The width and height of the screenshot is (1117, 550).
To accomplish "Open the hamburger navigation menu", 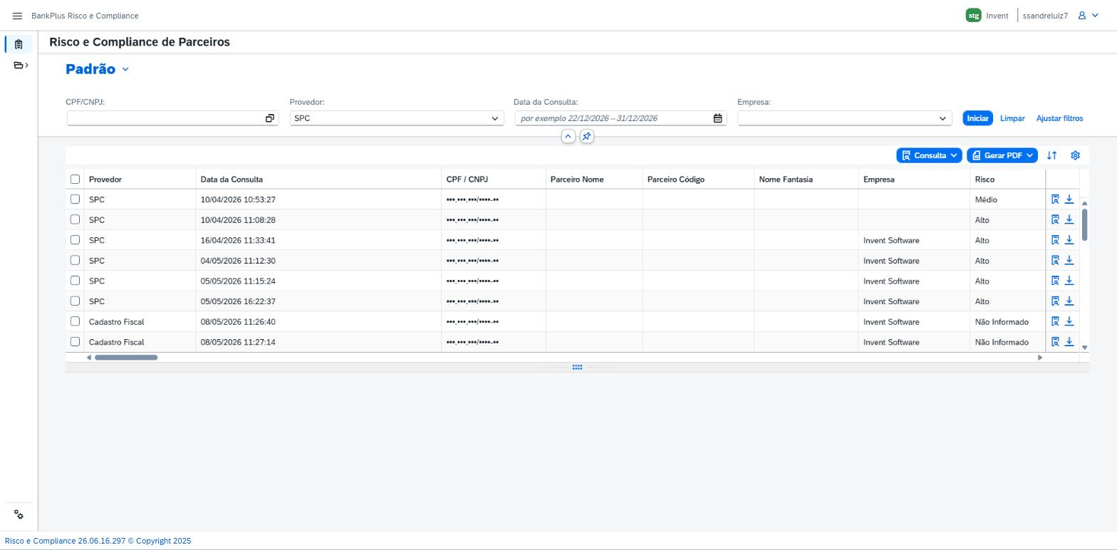I will (x=18, y=16).
